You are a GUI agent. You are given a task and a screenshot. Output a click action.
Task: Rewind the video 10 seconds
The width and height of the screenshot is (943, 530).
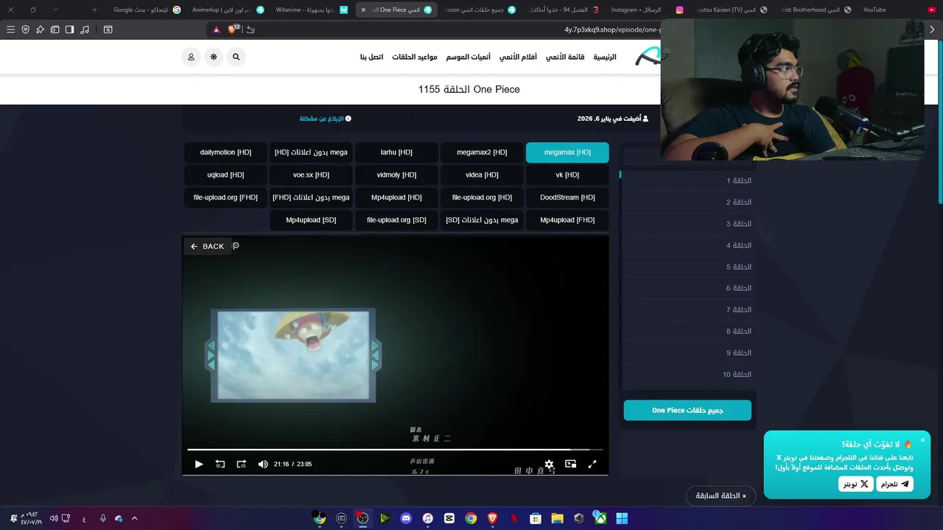coord(220,464)
